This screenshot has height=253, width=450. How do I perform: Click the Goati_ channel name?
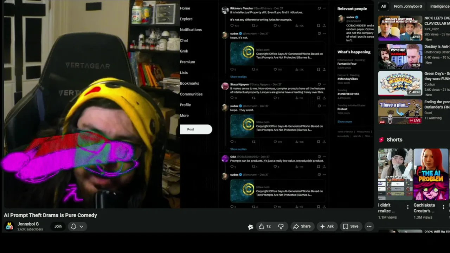[x=429, y=113]
